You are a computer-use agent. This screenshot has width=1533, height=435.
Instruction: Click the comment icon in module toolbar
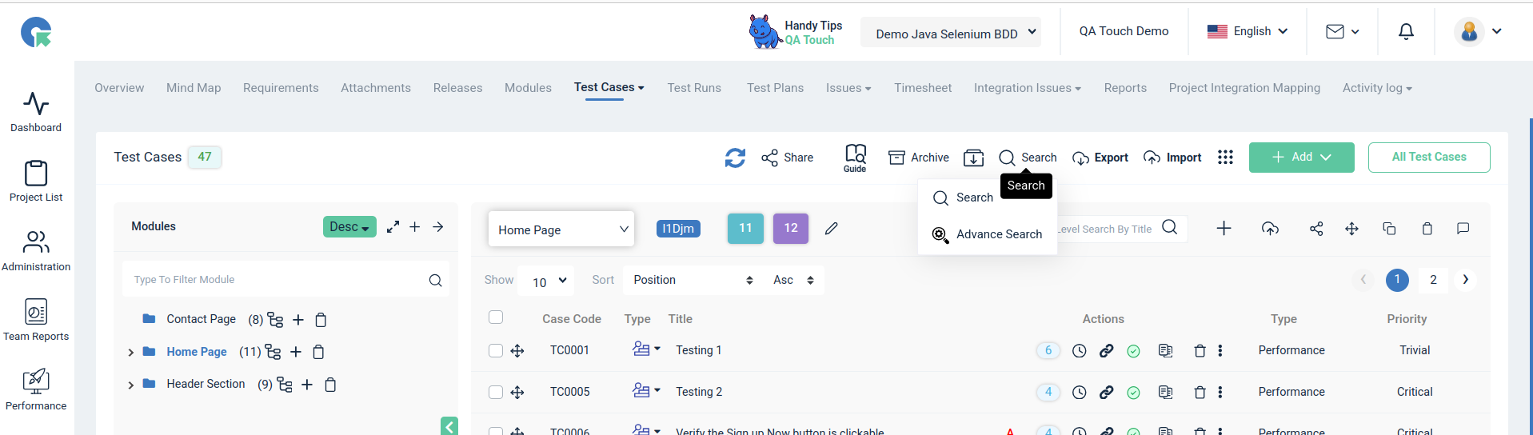pos(1463,229)
